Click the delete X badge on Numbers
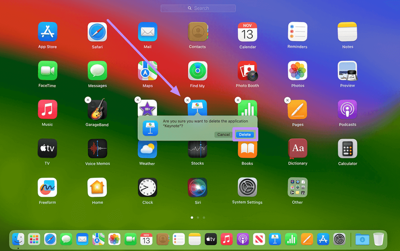Image resolution: width=400 pixels, height=251 pixels. click(238, 100)
